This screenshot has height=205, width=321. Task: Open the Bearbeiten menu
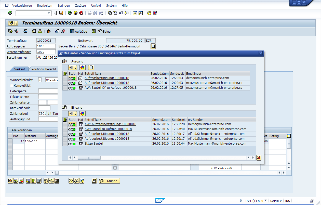45,5
